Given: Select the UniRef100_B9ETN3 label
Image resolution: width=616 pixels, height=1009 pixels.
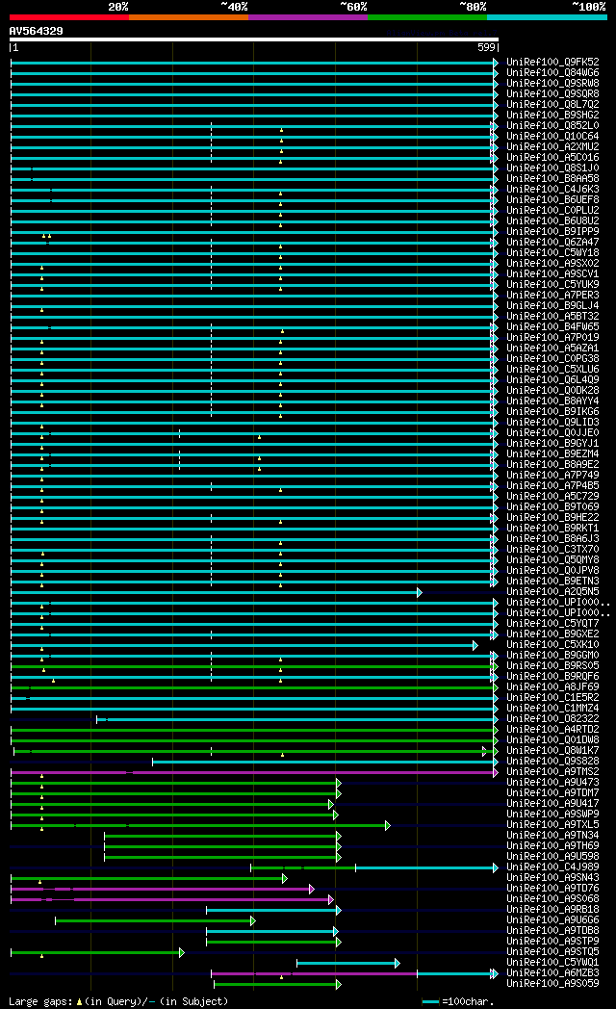Looking at the screenshot, I should (x=552, y=582).
